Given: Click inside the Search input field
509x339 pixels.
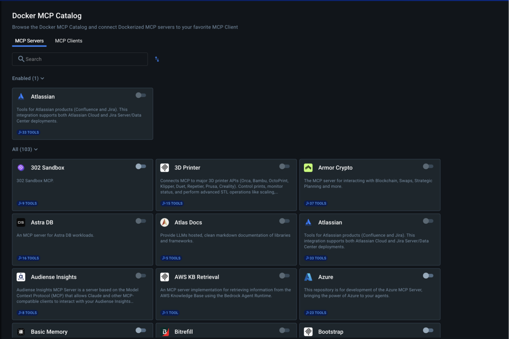Looking at the screenshot, I should click(x=80, y=59).
